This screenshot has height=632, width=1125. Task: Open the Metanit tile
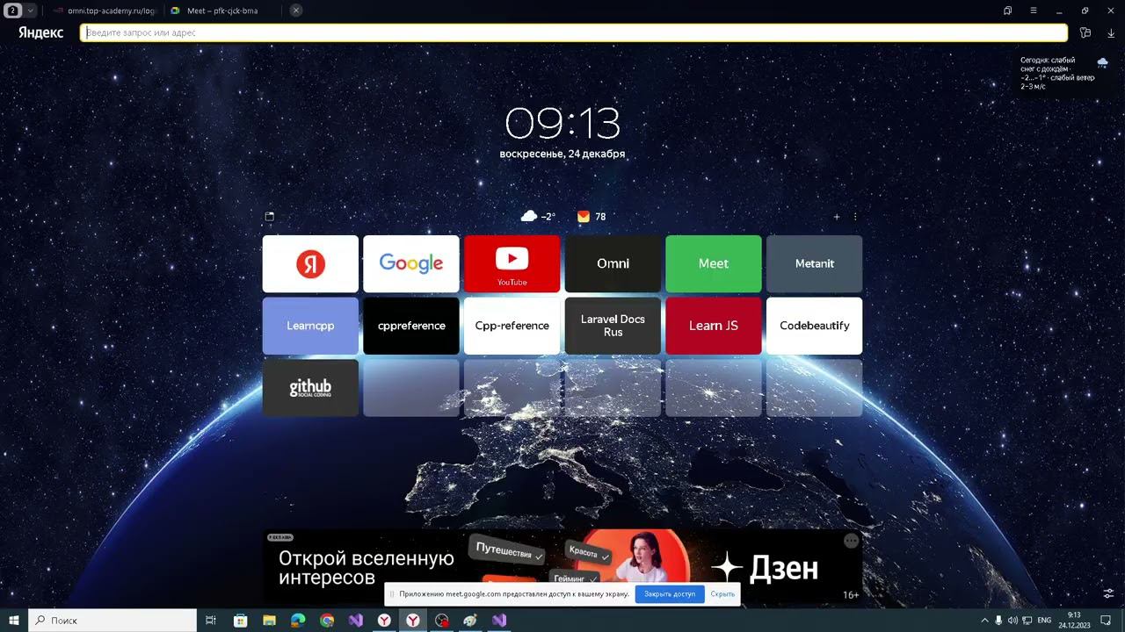point(814,263)
